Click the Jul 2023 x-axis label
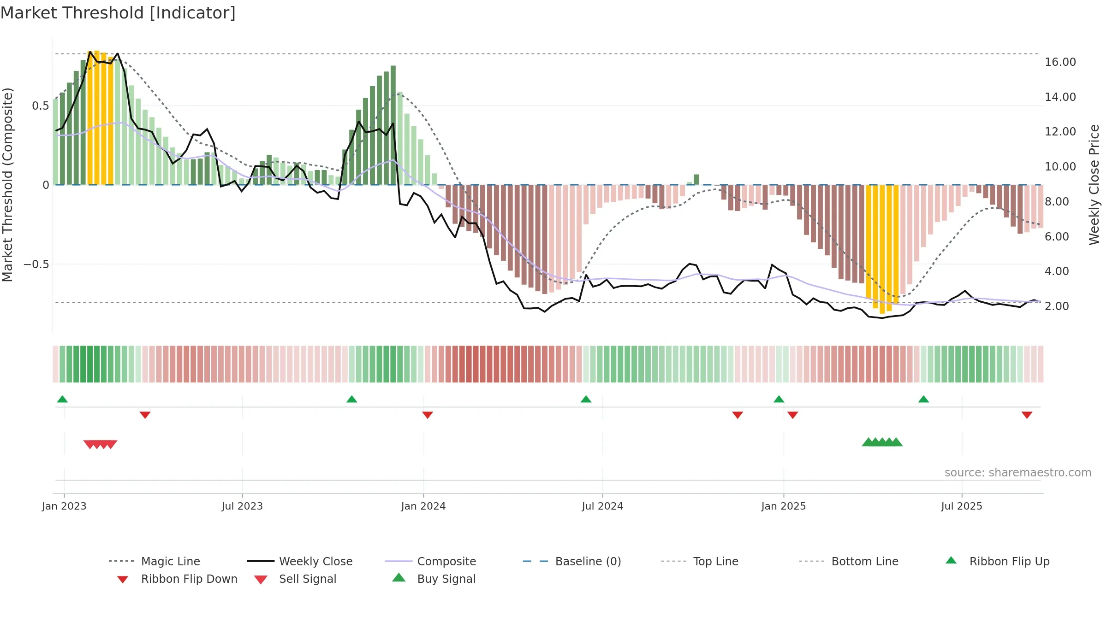1107x622 pixels. point(242,506)
